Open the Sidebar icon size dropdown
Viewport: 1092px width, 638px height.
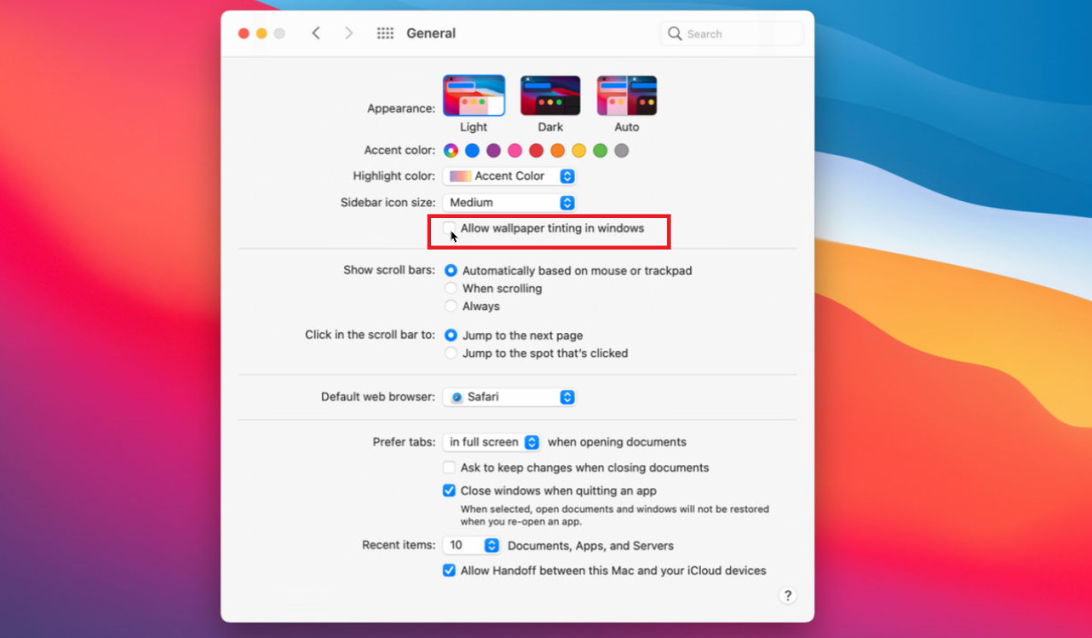point(509,203)
